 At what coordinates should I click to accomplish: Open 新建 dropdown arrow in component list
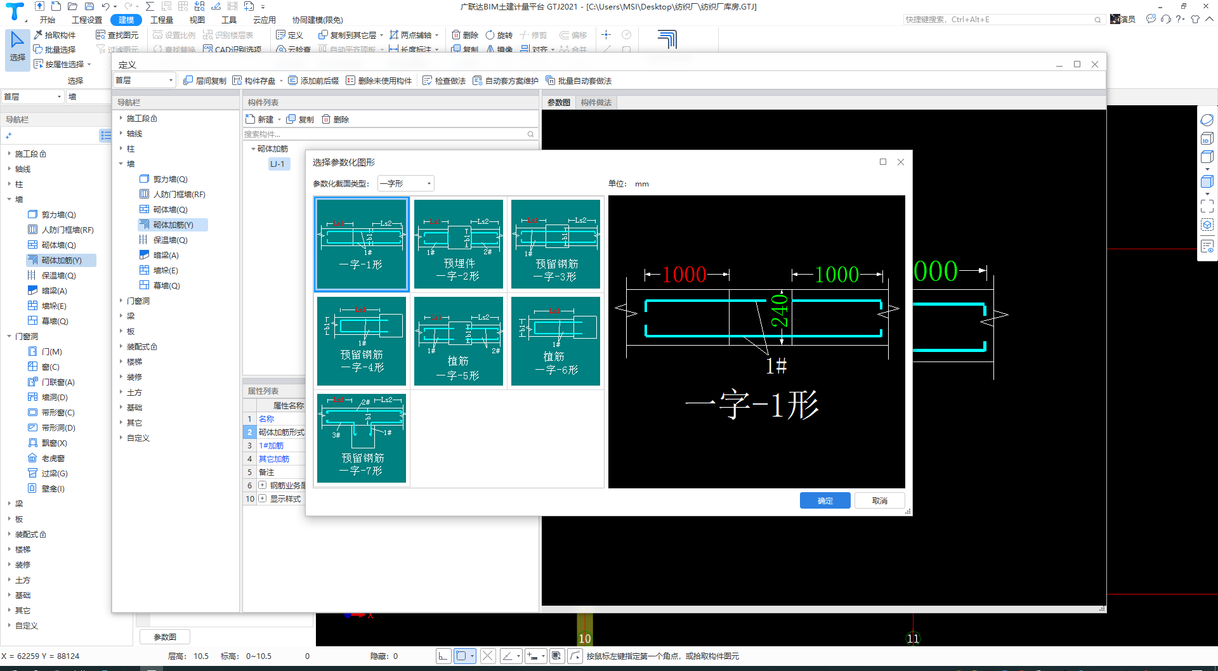click(279, 119)
